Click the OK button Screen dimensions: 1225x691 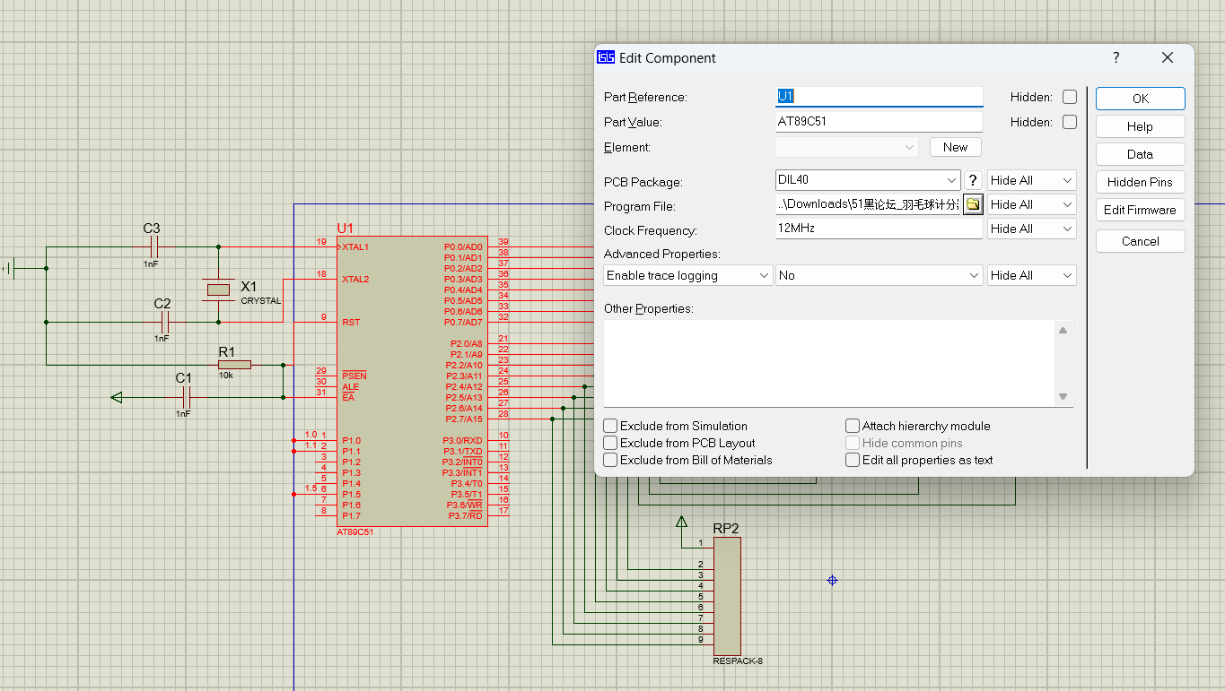[x=1140, y=99]
